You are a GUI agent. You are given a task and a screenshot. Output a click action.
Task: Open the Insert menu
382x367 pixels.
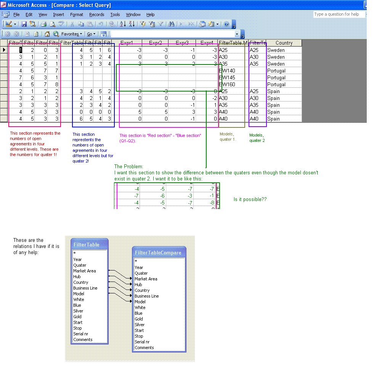coord(58,14)
